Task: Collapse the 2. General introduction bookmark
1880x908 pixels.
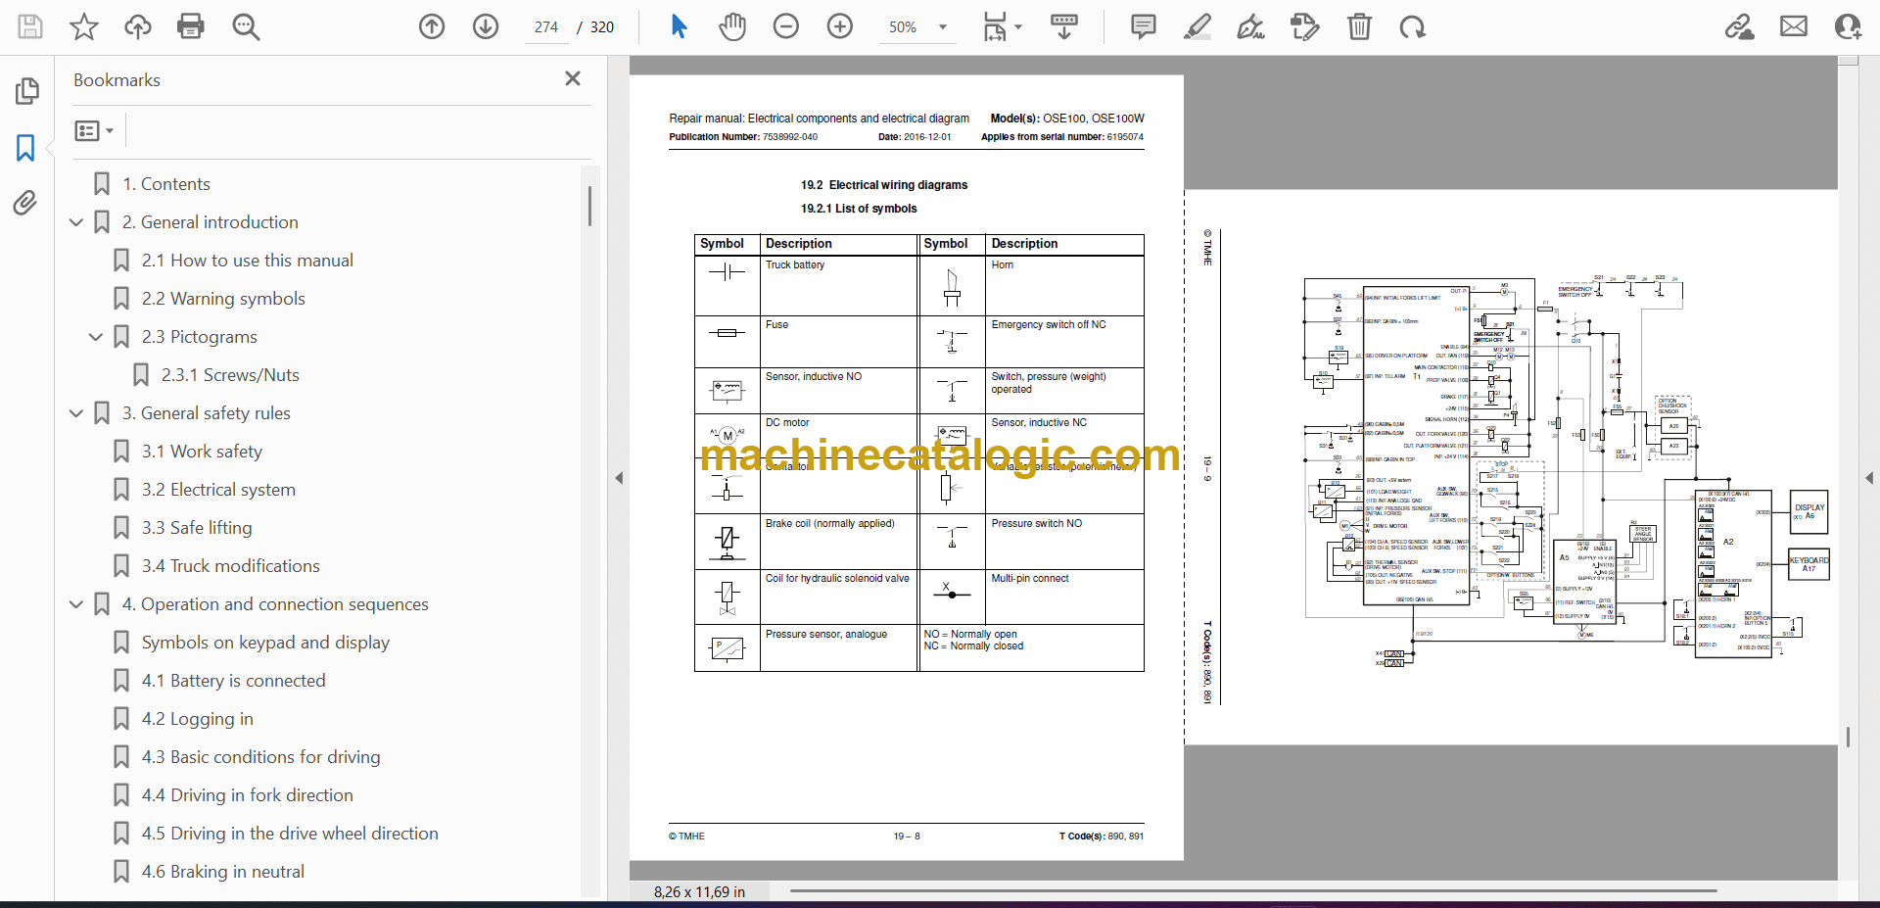Action: click(76, 222)
